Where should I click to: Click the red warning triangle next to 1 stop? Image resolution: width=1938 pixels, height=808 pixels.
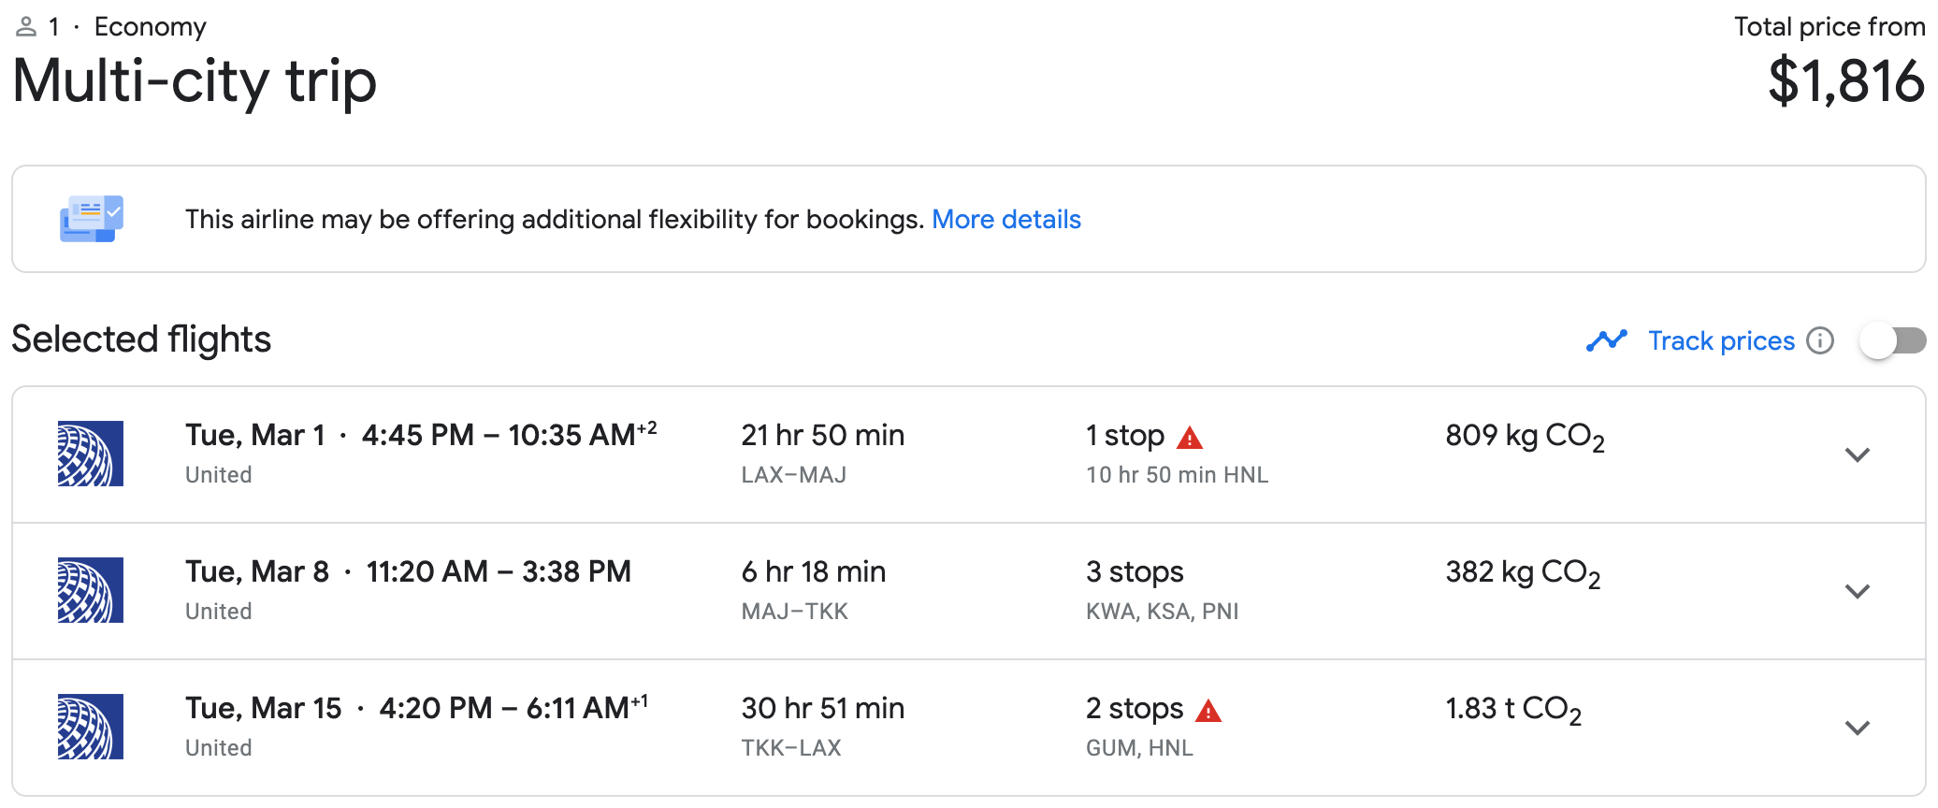pyautogui.click(x=1190, y=436)
